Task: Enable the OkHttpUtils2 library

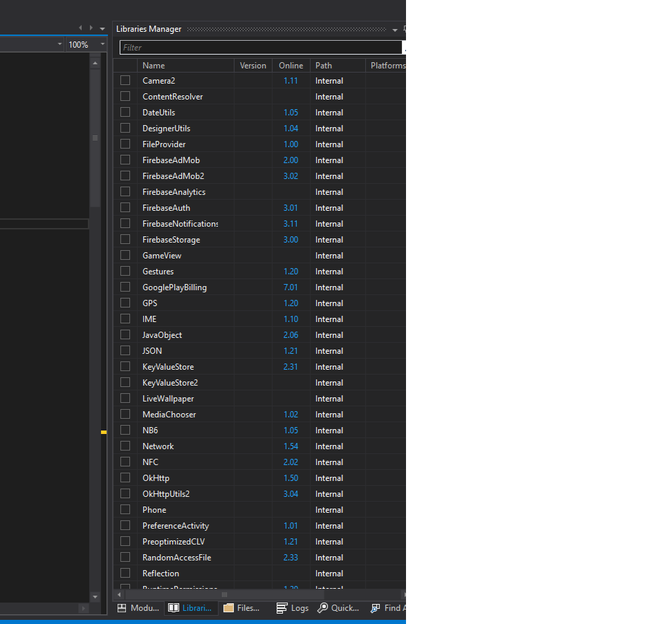Action: (x=125, y=493)
